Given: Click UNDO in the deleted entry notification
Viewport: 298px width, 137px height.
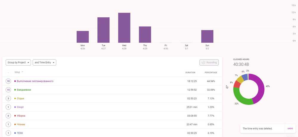Looking at the screenshot, I should point(290,129).
